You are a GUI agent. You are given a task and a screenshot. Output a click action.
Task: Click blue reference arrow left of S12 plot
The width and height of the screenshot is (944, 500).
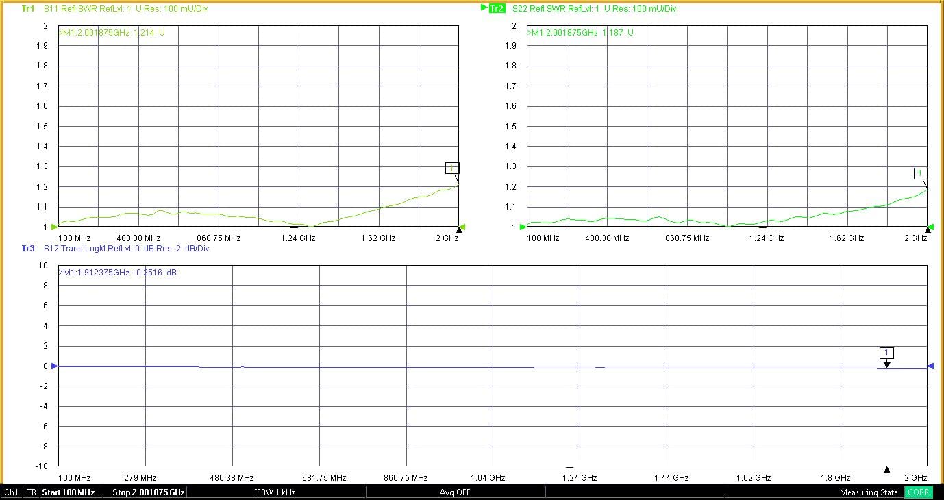[55, 366]
